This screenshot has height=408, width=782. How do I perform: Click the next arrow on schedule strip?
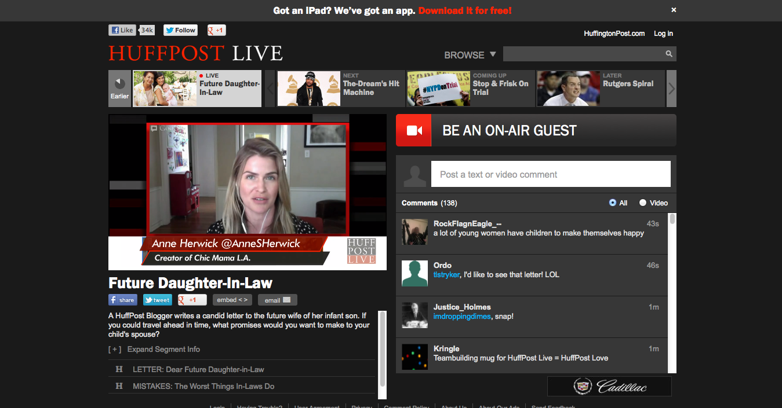tap(672, 89)
